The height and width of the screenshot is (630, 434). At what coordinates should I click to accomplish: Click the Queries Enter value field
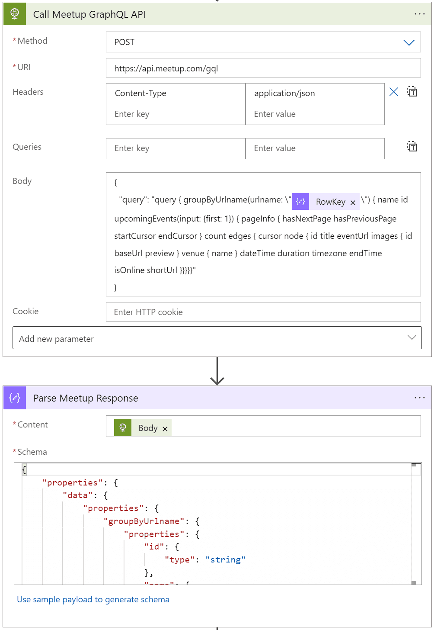click(315, 148)
